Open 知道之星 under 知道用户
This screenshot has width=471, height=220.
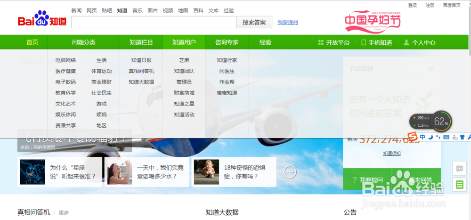184,104
